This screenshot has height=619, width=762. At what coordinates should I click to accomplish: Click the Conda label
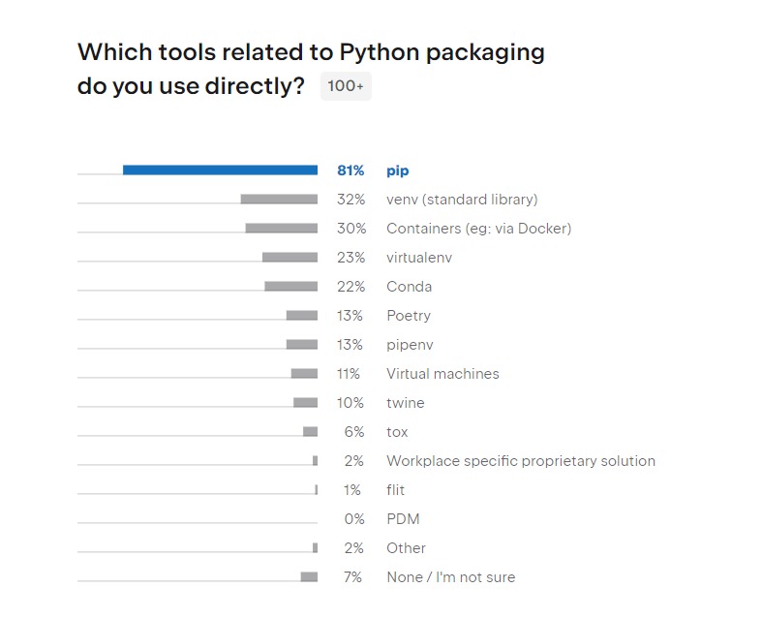[x=409, y=287]
